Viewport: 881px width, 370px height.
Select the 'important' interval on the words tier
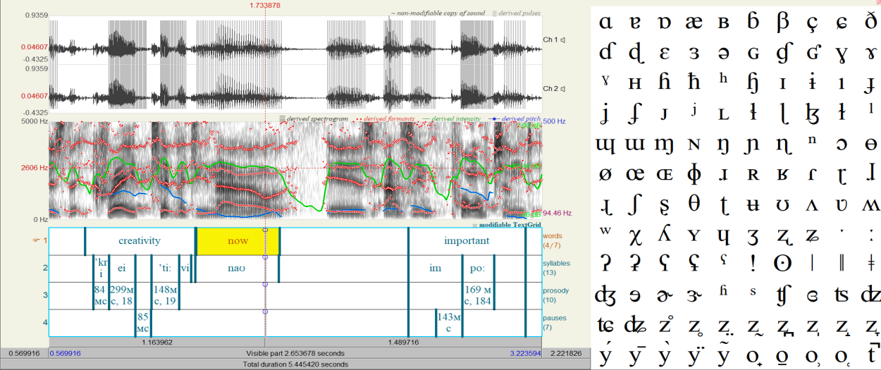click(x=467, y=241)
